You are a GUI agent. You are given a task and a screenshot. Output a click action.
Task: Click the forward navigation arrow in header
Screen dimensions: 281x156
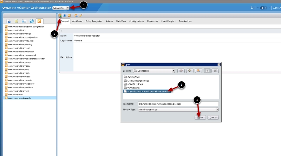point(266,8)
